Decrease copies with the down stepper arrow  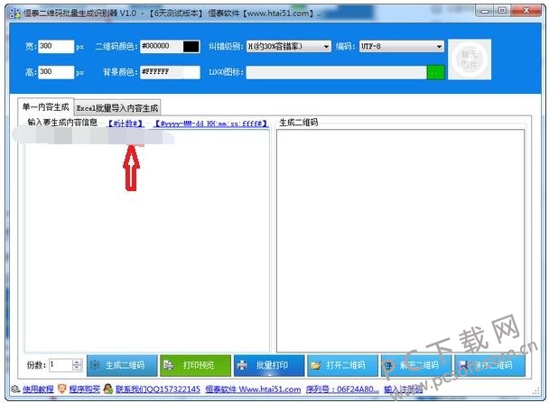pyautogui.click(x=77, y=369)
